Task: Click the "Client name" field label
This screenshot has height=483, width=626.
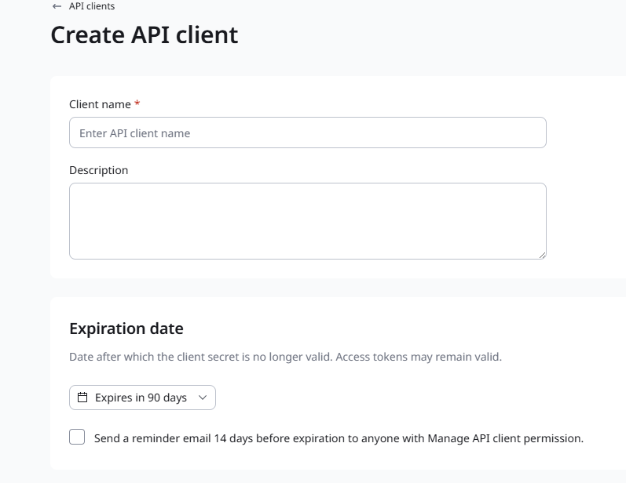Action: [x=100, y=104]
